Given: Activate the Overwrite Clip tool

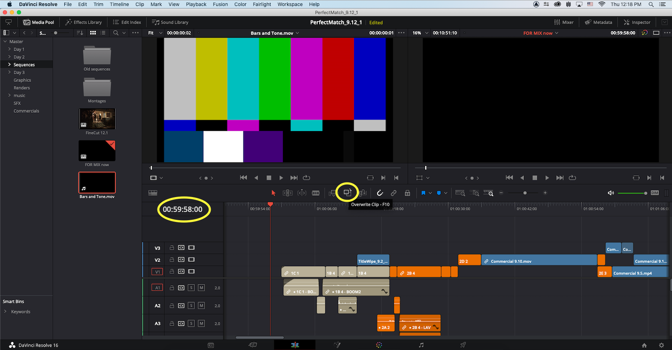Looking at the screenshot, I should (347, 193).
